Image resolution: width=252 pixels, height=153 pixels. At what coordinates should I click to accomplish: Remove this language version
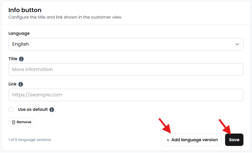coord(21,122)
